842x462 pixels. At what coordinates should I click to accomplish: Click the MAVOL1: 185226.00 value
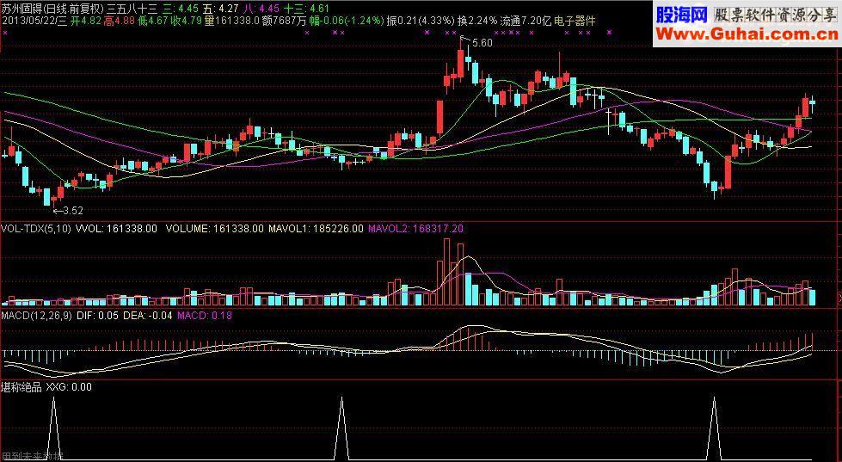pyautogui.click(x=316, y=229)
